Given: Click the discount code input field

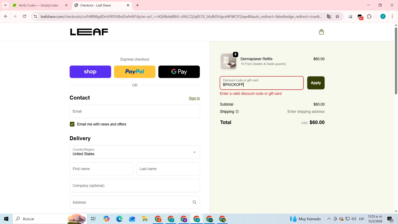Looking at the screenshot, I should (x=262, y=83).
